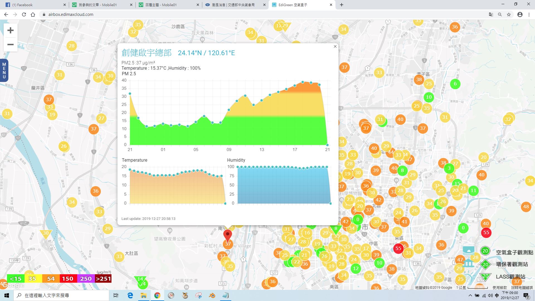Zoom in the map with plus button
Image resolution: width=535 pixels, height=301 pixels.
coord(10,30)
